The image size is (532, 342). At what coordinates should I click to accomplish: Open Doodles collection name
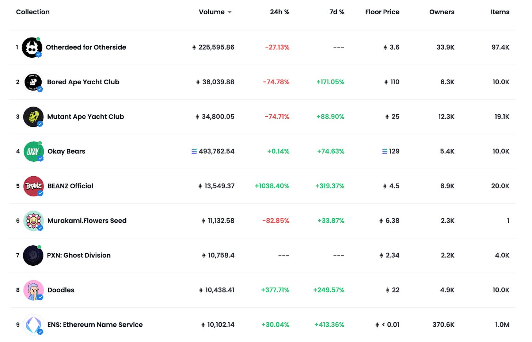coord(61,290)
